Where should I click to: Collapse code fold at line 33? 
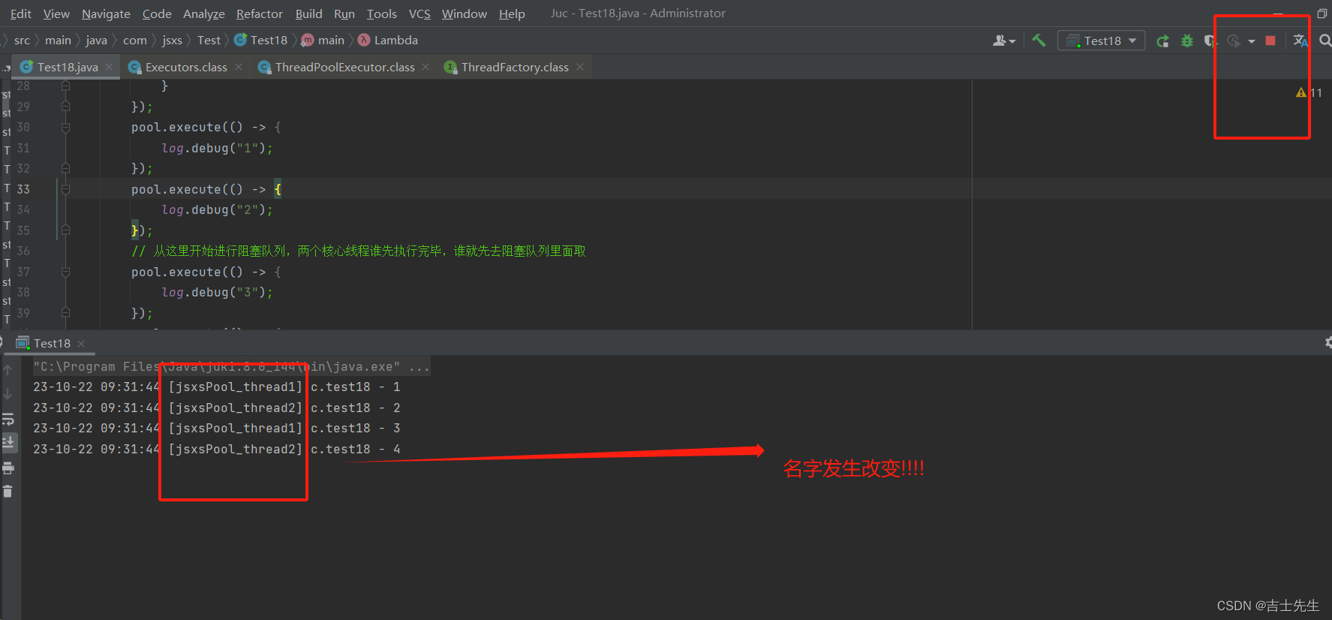pyautogui.click(x=65, y=189)
